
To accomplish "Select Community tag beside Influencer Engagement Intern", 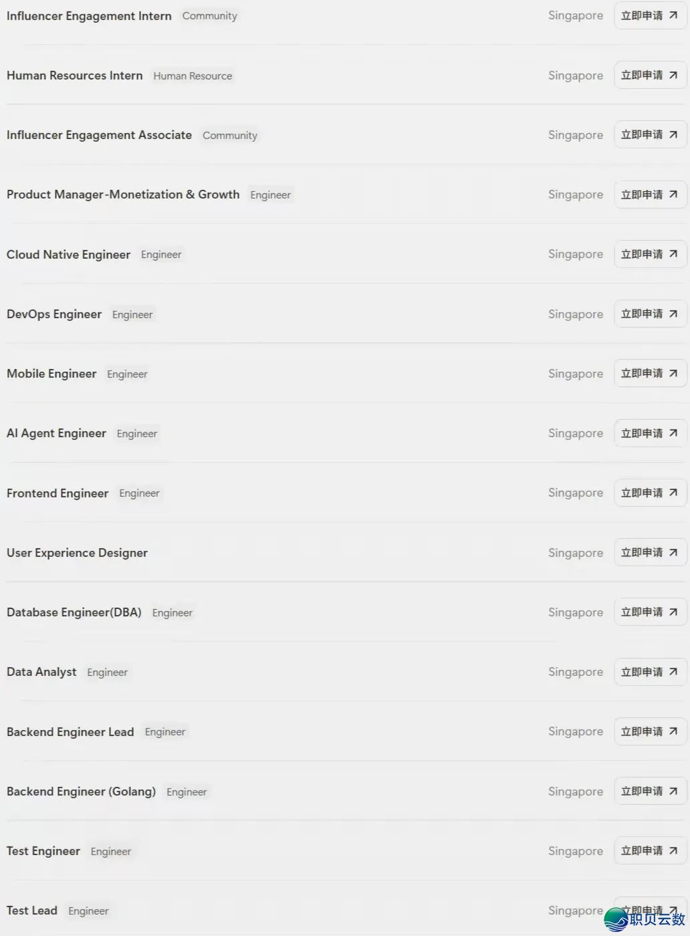I will click(x=210, y=16).
